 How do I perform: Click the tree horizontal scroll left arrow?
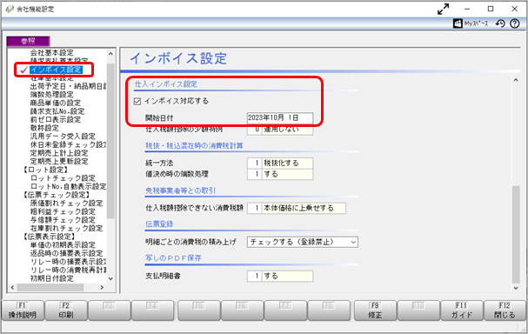12,288
